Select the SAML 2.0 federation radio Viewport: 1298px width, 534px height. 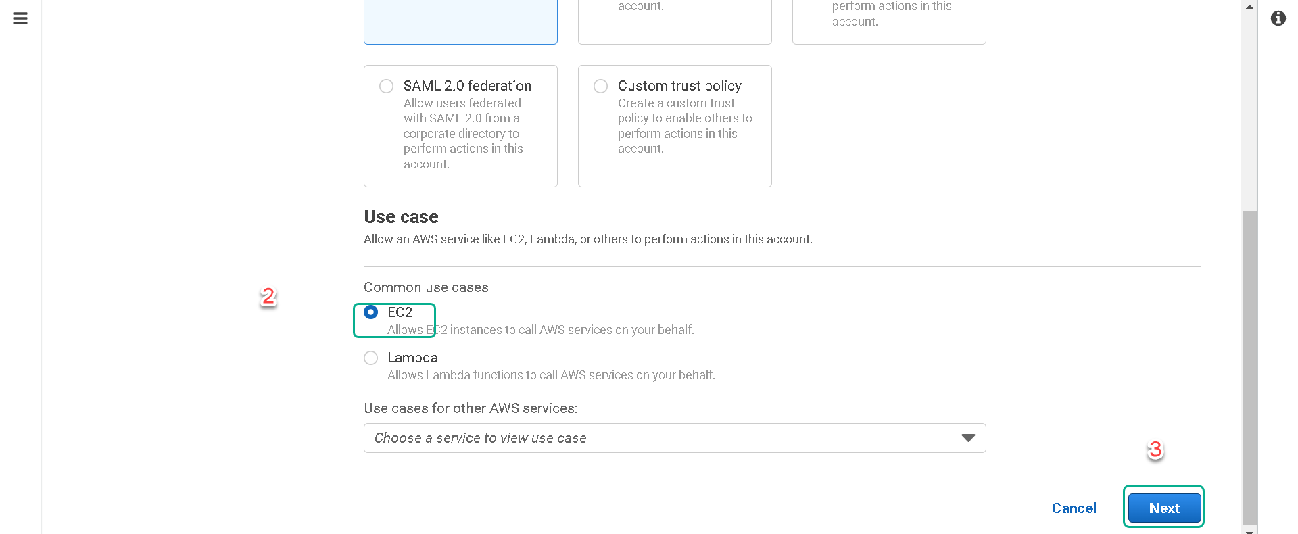[386, 86]
